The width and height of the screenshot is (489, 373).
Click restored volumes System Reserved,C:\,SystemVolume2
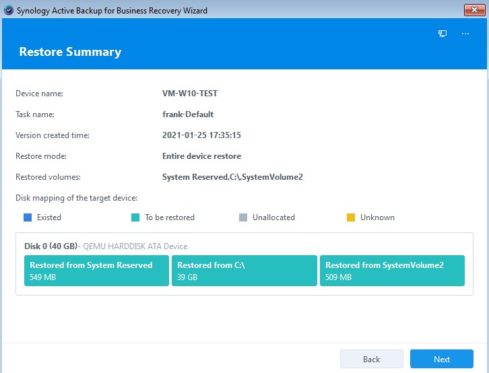tap(232, 177)
